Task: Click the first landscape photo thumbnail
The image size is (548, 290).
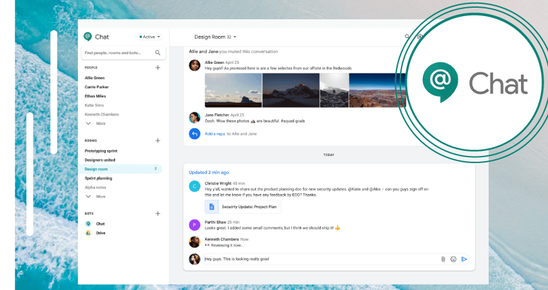Action: [233, 90]
